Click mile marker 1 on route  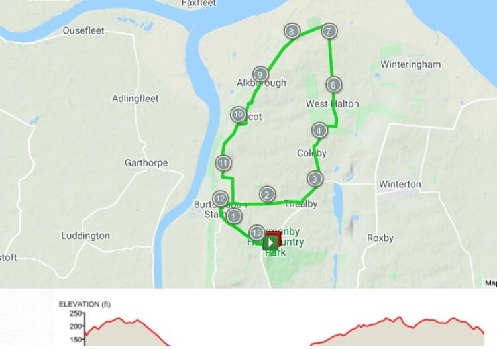(234, 217)
